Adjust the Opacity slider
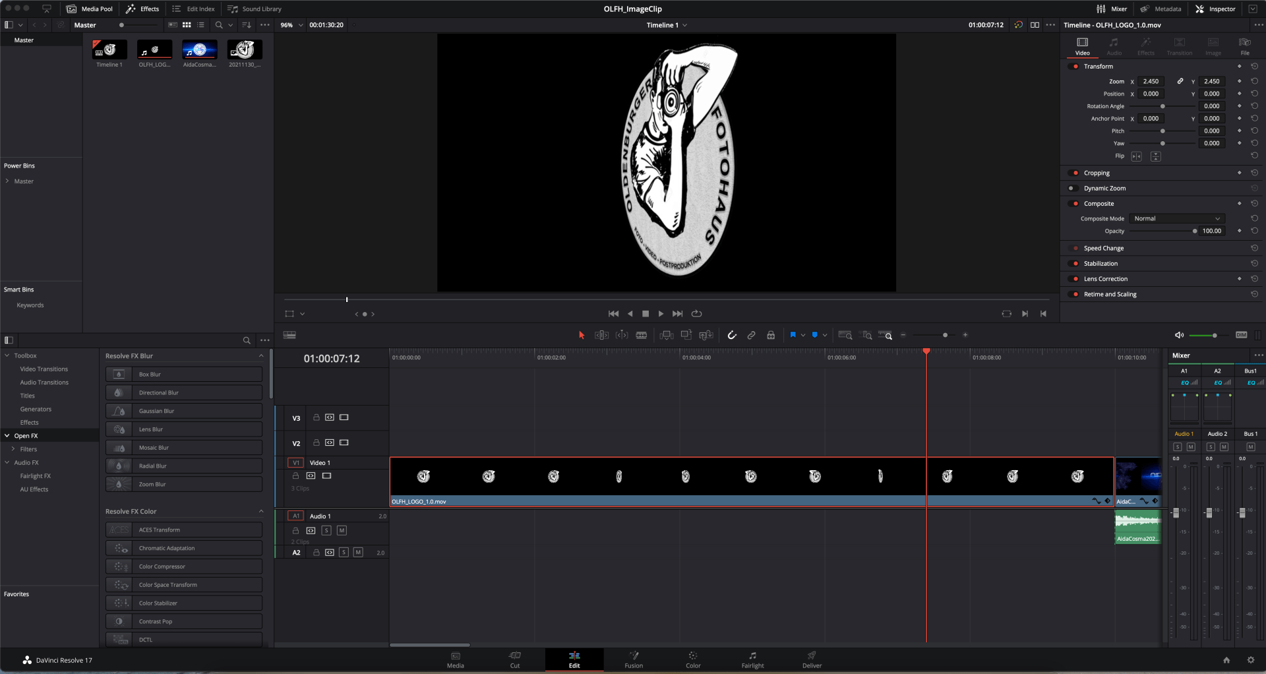The width and height of the screenshot is (1266, 674). pos(1194,231)
